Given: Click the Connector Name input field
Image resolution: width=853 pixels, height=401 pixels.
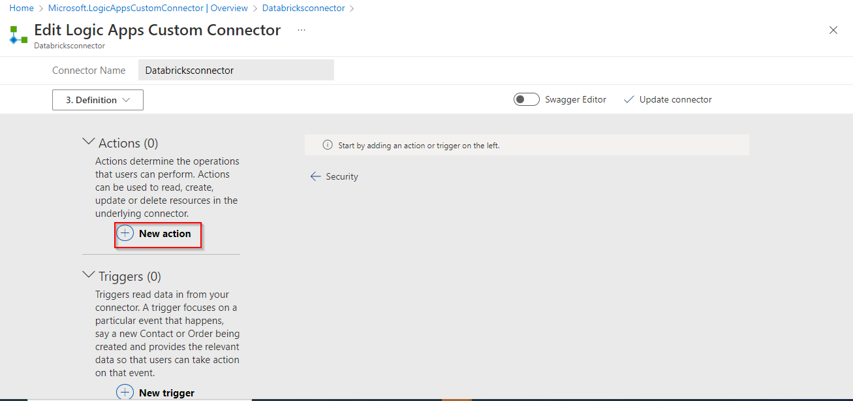Looking at the screenshot, I should 236,71.
